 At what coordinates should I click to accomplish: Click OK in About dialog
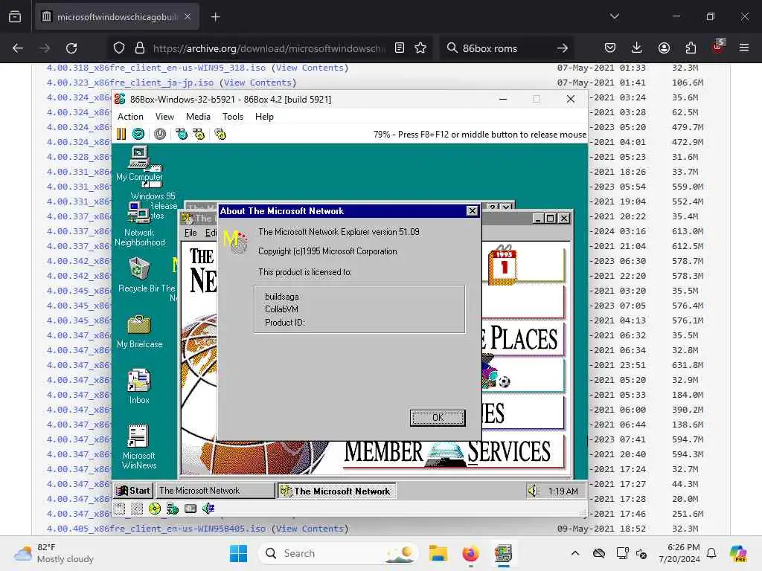[x=438, y=418]
